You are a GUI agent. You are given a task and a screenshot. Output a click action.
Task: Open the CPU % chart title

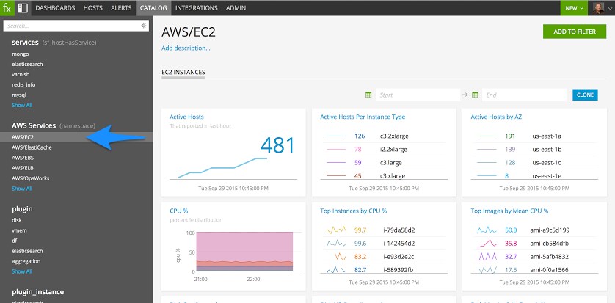coord(179,211)
